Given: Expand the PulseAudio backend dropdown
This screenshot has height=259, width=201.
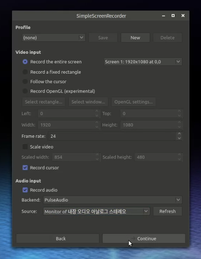Looking at the screenshot, I should [x=112, y=200].
